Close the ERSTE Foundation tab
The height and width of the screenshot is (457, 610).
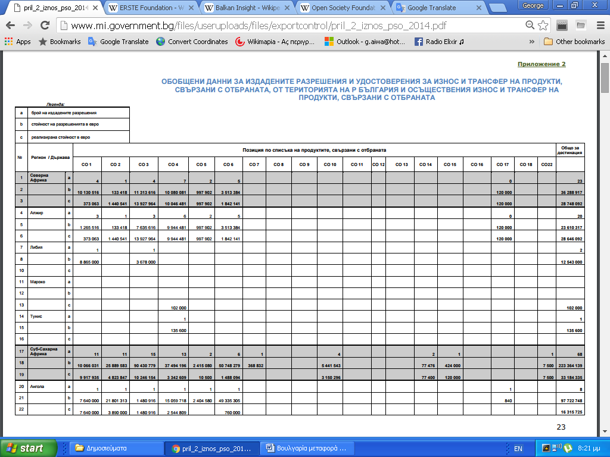191,8
